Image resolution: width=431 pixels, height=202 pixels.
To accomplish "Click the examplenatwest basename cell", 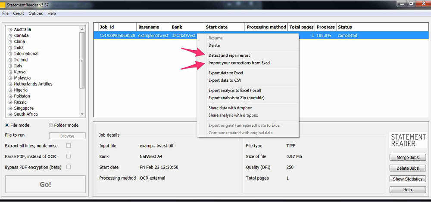I will click(x=153, y=36).
